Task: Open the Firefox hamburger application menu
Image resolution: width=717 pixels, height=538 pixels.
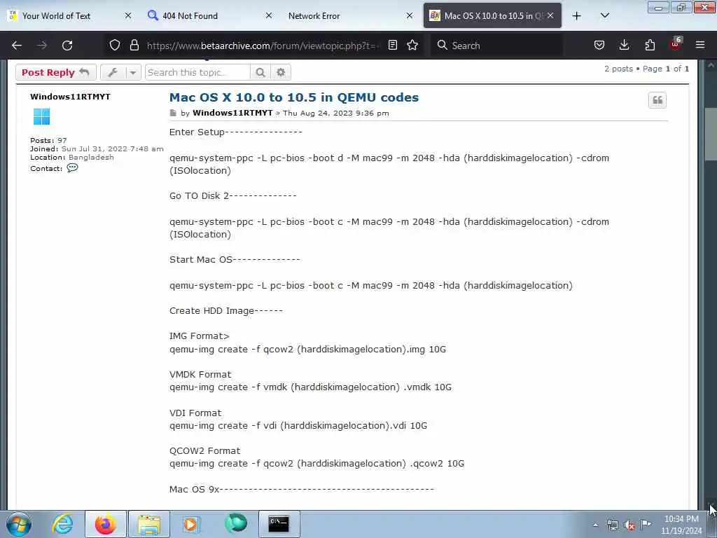Action: pyautogui.click(x=700, y=45)
